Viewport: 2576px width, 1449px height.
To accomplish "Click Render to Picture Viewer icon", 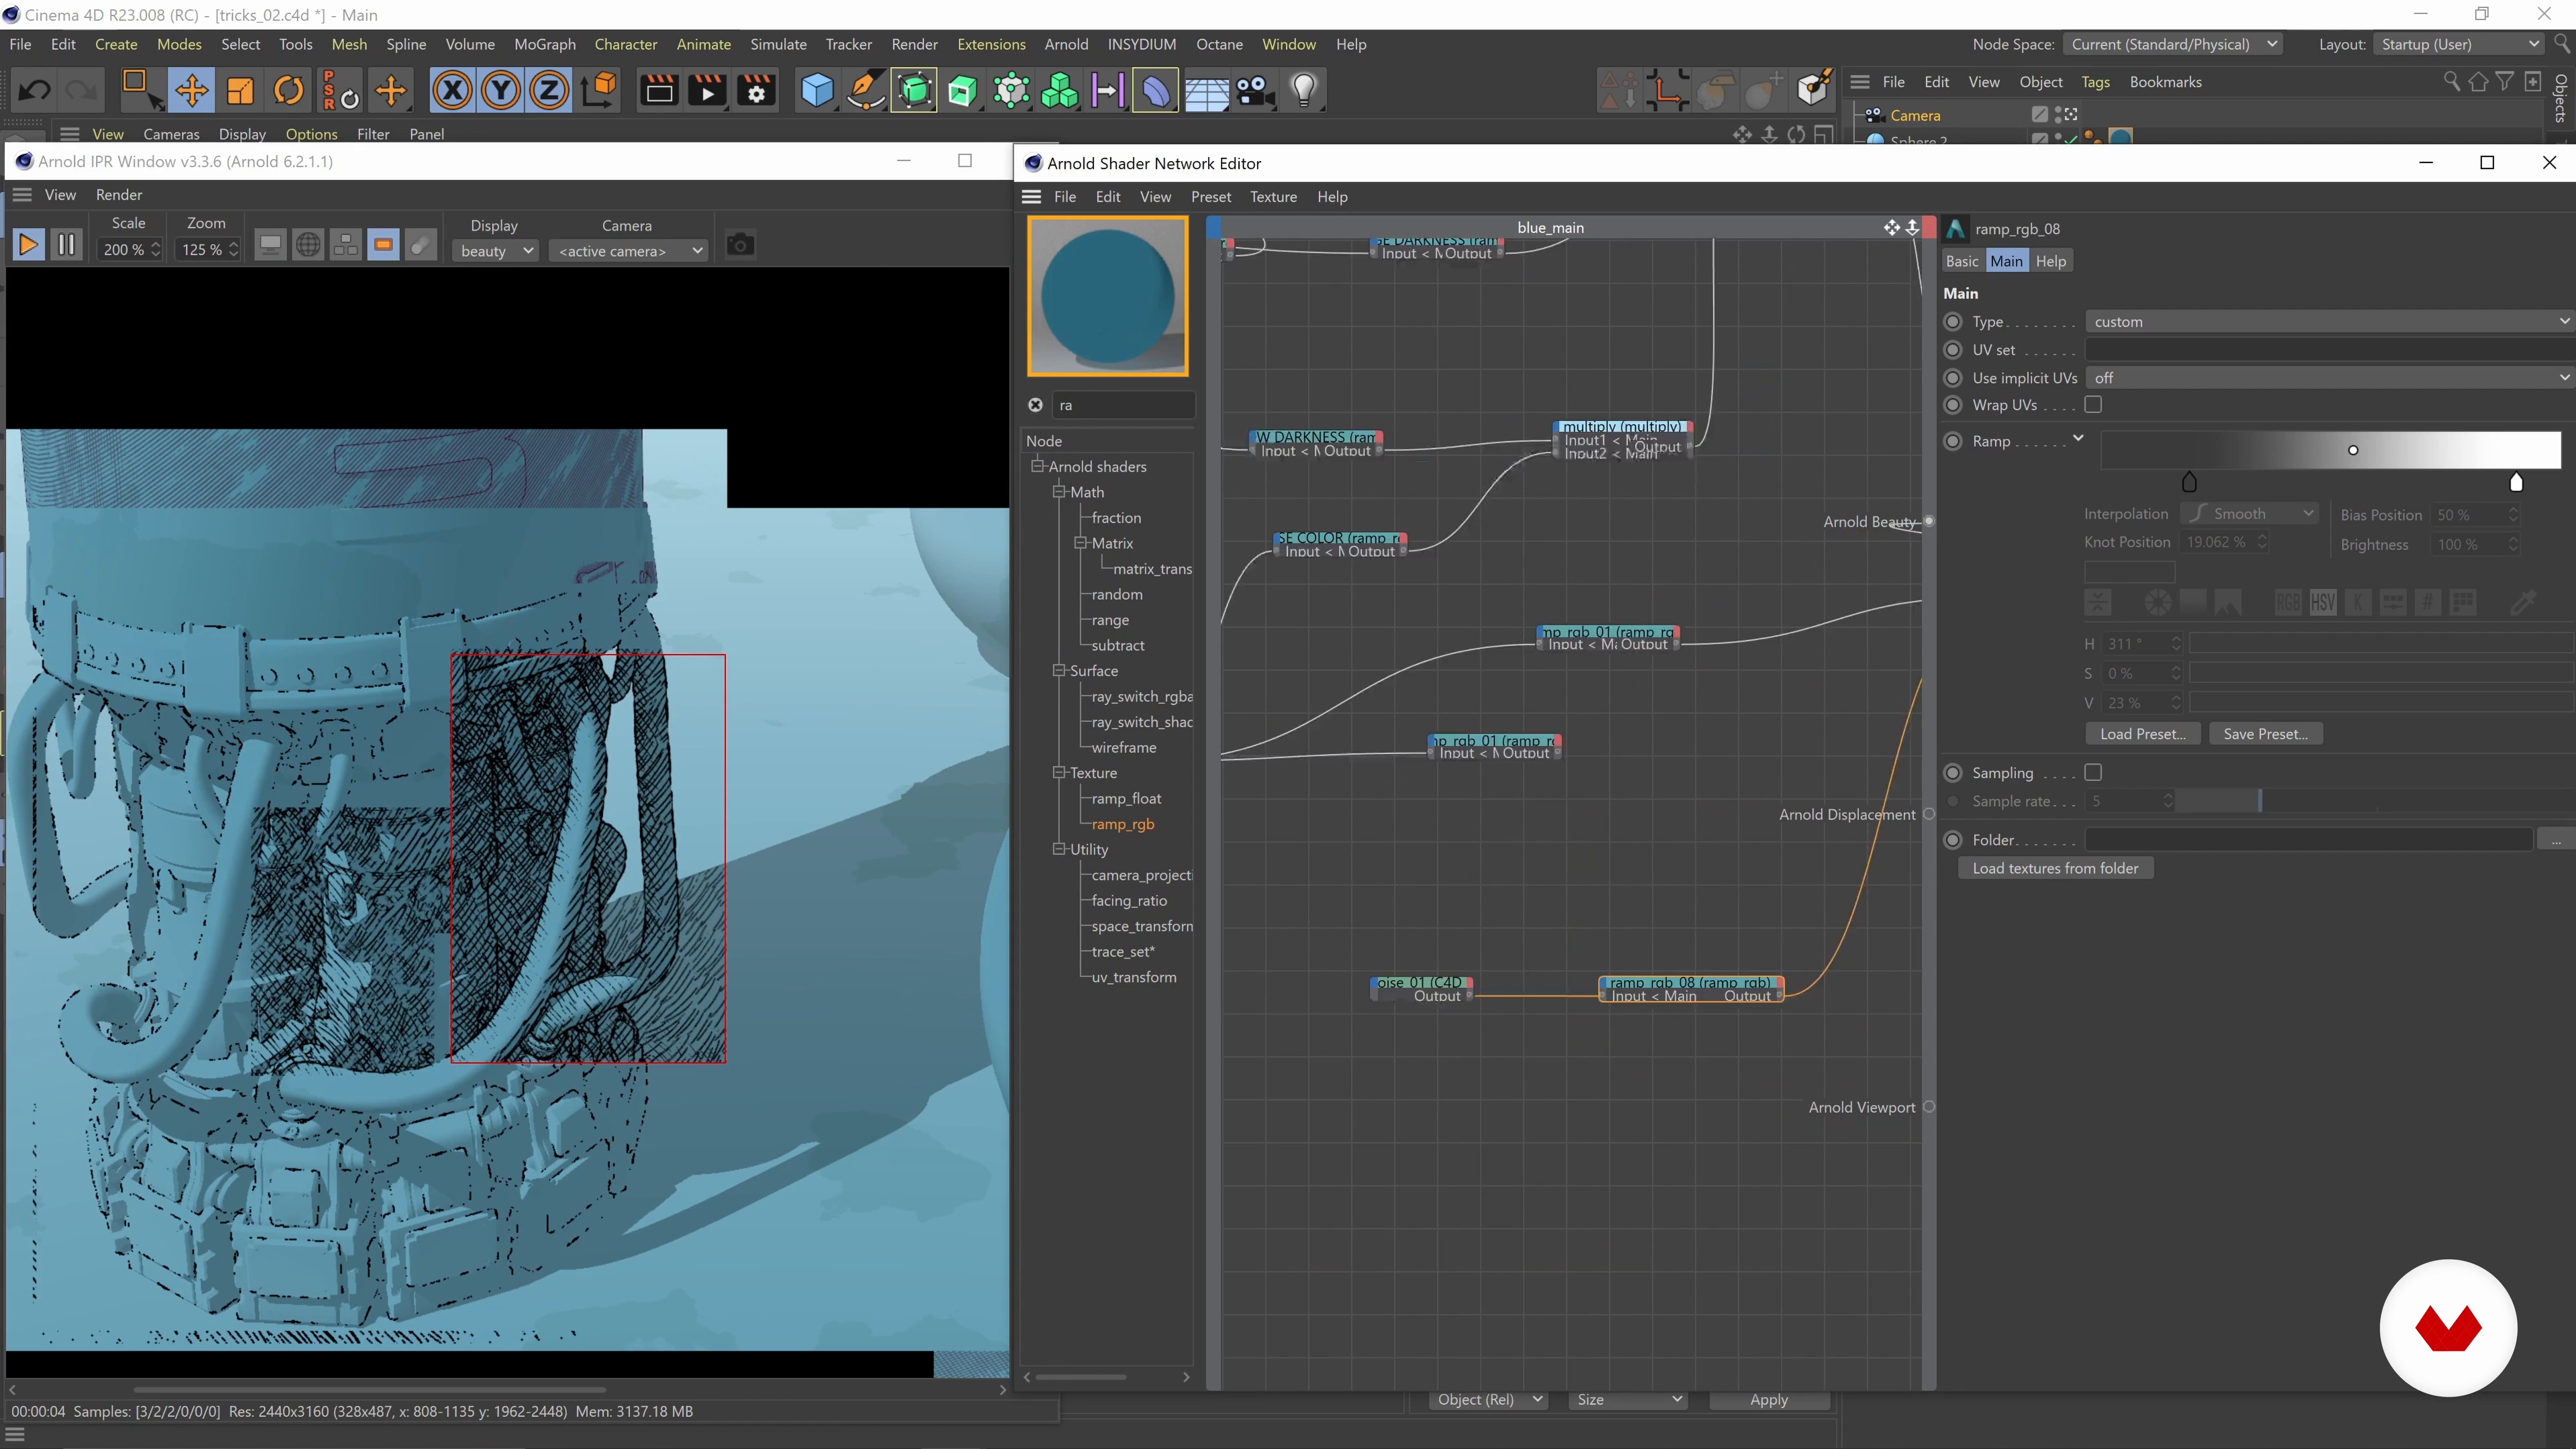I will click(708, 91).
